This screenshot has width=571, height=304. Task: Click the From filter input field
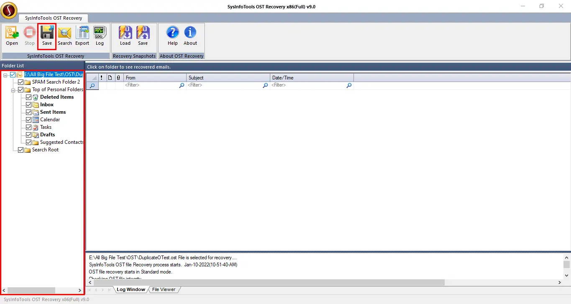(x=151, y=85)
